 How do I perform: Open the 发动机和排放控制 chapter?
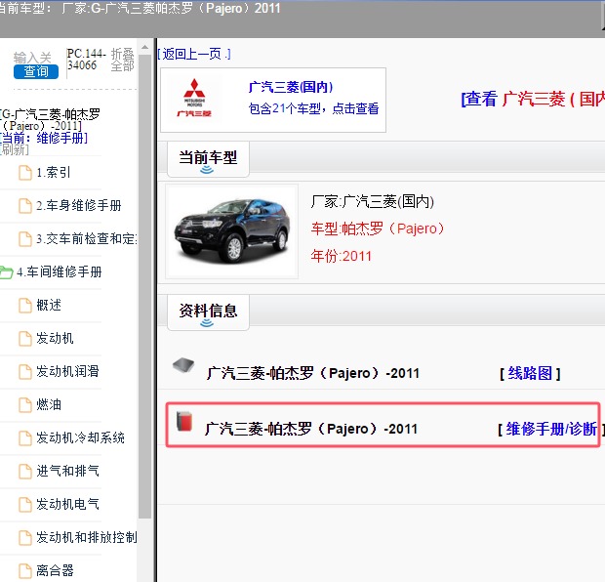[x=87, y=537]
